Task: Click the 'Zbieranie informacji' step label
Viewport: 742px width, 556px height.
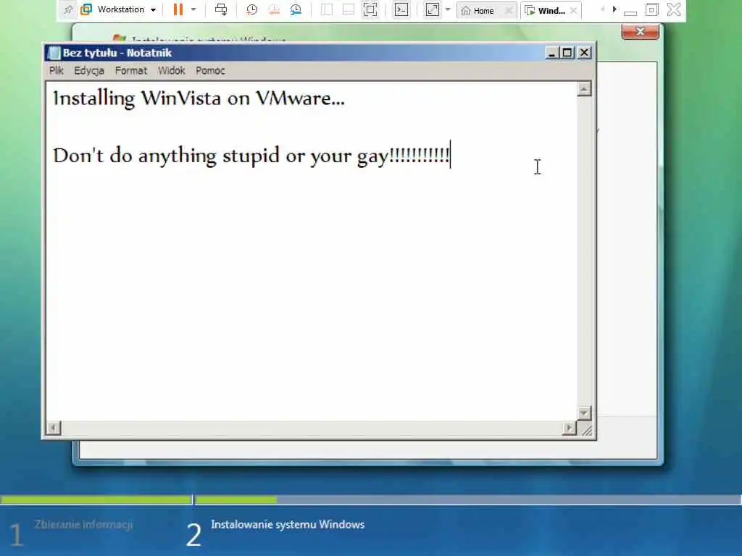Action: tap(83, 524)
